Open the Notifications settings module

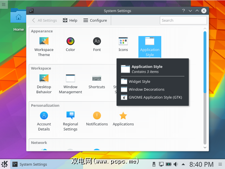pos(97,119)
